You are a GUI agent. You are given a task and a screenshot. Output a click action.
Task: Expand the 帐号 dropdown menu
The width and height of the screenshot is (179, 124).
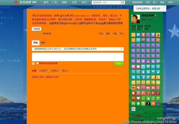[171, 2]
